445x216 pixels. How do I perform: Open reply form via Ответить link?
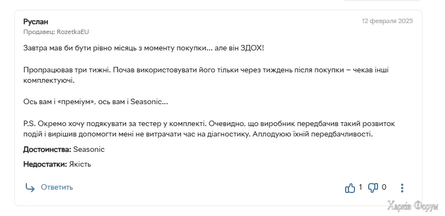(57, 187)
